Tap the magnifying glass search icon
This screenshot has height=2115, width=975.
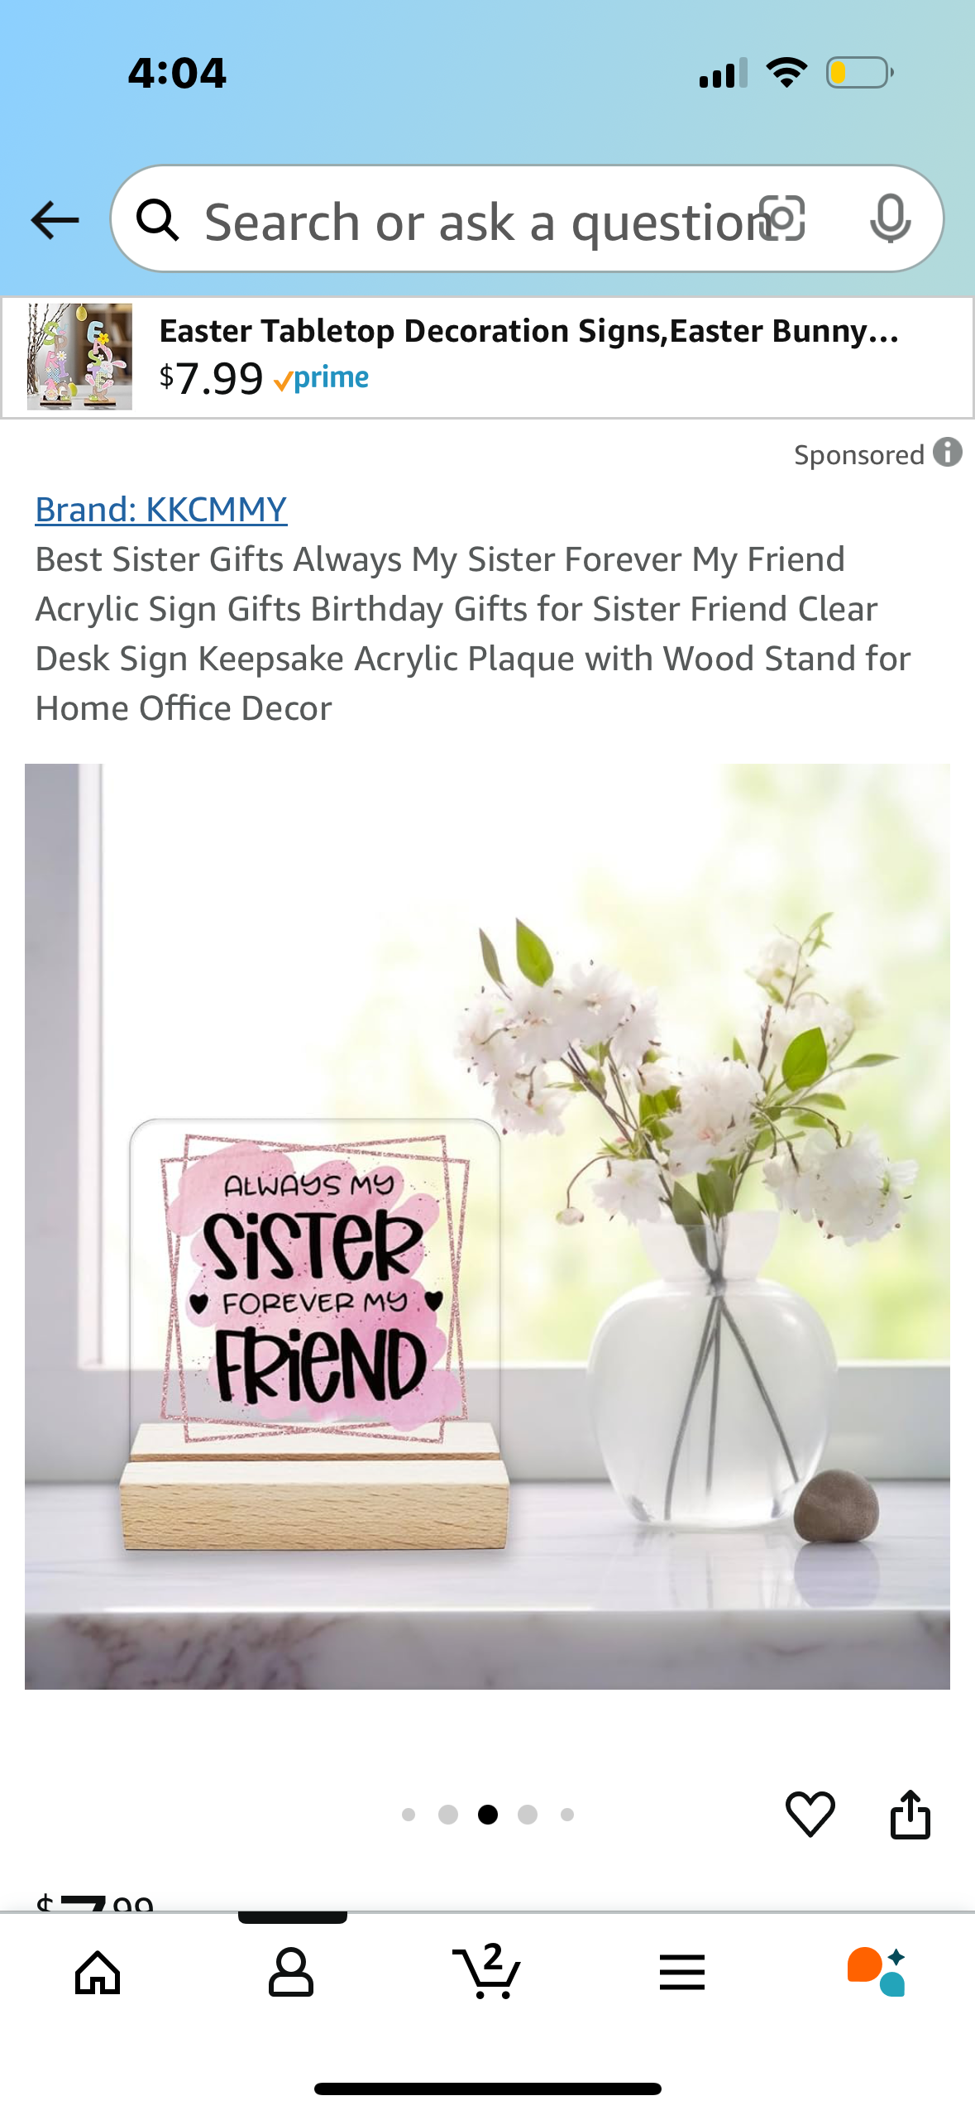pyautogui.click(x=157, y=220)
